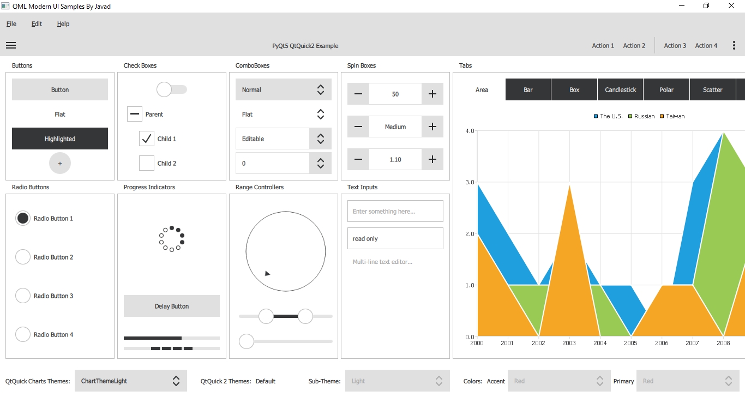
Task: Click the Action 1 toolbar button
Action: click(x=603, y=45)
